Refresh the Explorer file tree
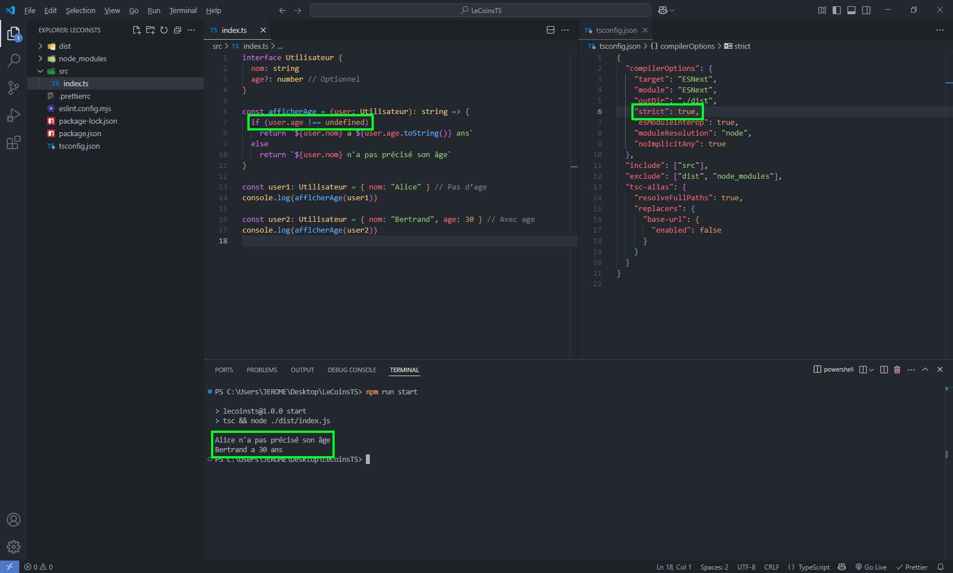The image size is (953, 573). point(164,30)
